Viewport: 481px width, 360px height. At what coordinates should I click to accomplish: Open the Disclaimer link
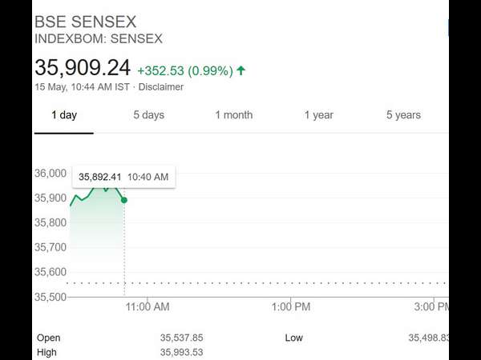[160, 87]
